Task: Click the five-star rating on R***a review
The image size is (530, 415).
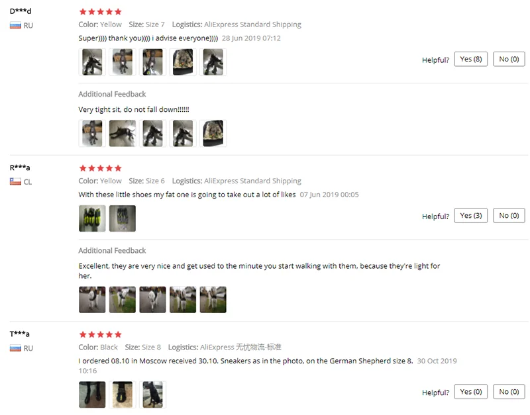Action: tap(100, 168)
